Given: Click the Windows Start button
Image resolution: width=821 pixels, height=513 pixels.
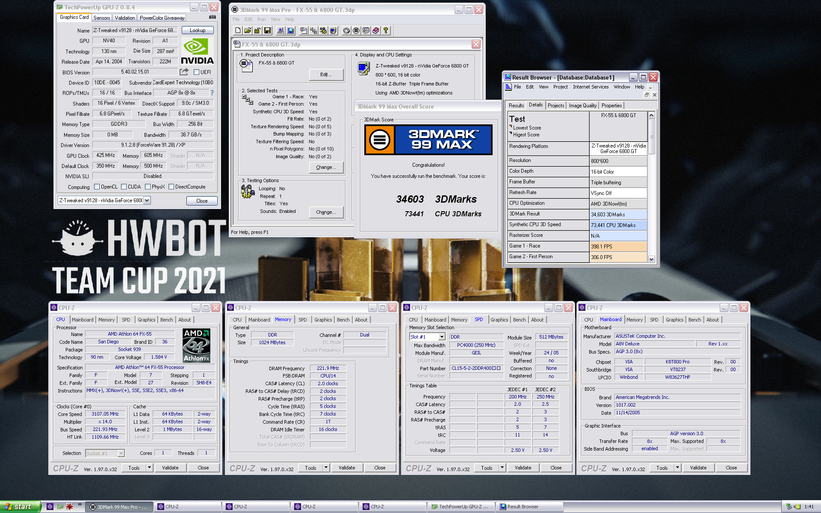Looking at the screenshot, I should tap(20, 507).
